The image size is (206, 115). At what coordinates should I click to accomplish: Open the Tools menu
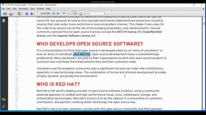pyautogui.click(x=32, y=9)
